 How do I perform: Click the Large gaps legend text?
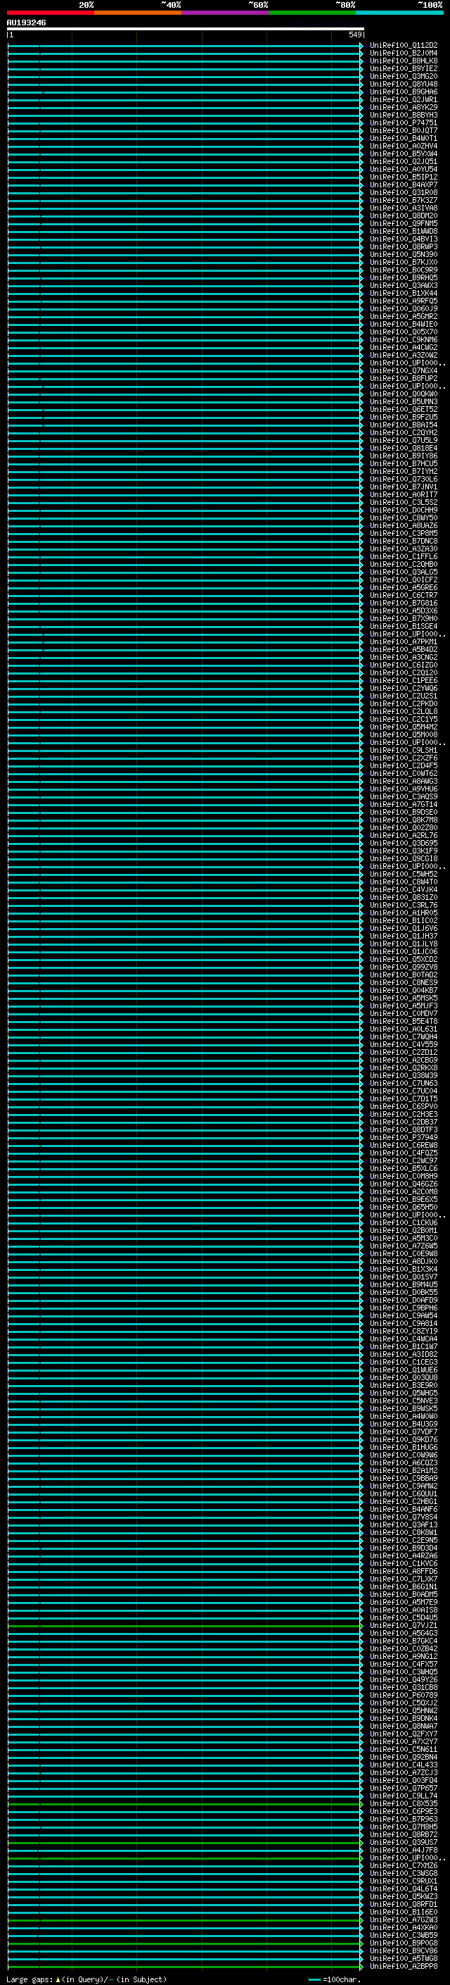(86, 1979)
